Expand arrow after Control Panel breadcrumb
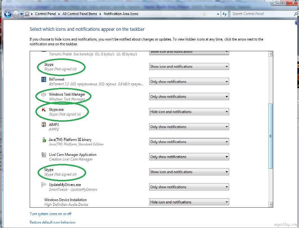Screen dimensions: 299x228 pyautogui.click(x=59, y=14)
